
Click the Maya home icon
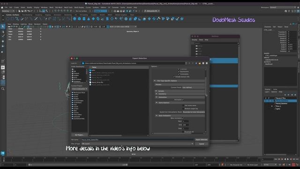click(x=2, y=8)
